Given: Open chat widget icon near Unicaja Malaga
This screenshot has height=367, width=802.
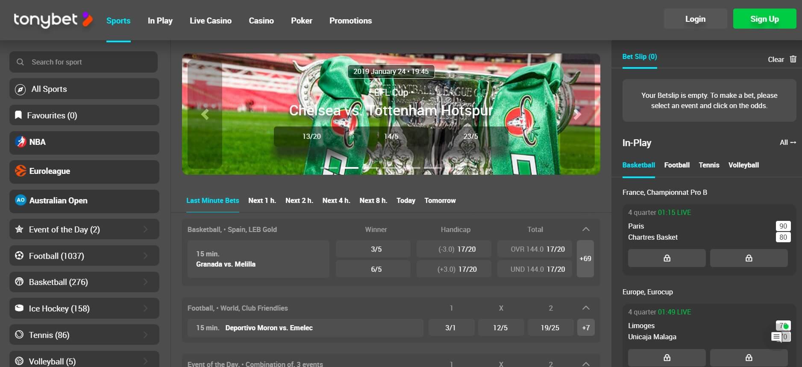Looking at the screenshot, I should [776, 337].
